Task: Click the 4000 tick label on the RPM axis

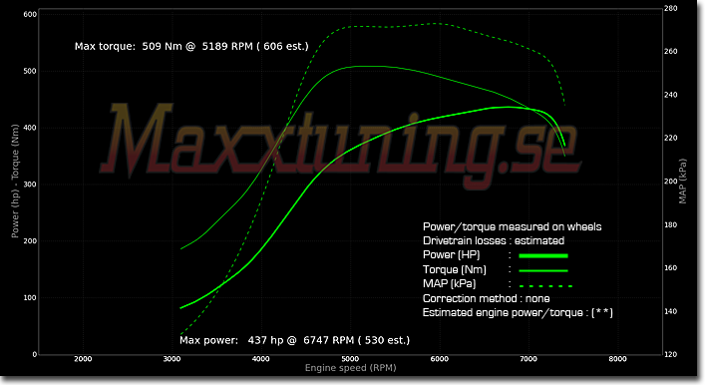Action: click(x=260, y=359)
